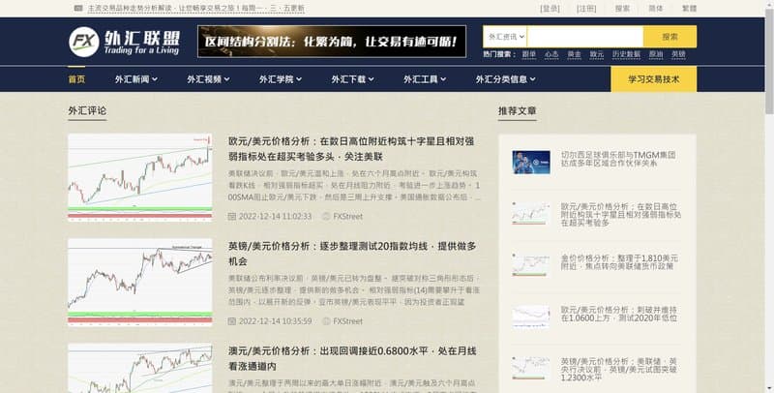Click hot search term 英镑

(x=679, y=54)
